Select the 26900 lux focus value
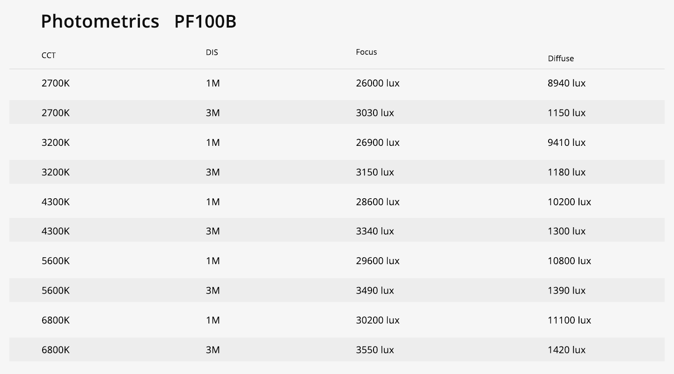 [378, 143]
